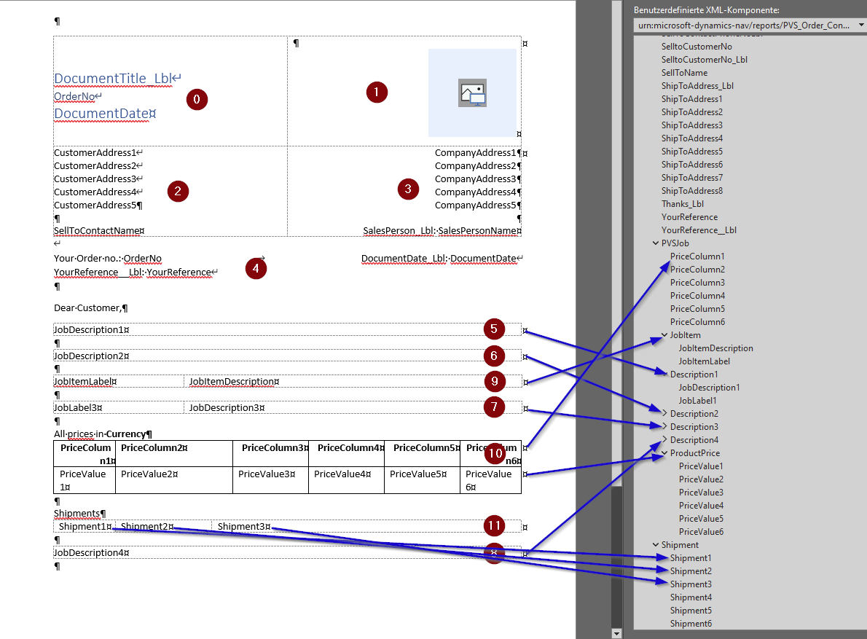Collapse the PVSJob node
867x639 pixels.
(656, 243)
